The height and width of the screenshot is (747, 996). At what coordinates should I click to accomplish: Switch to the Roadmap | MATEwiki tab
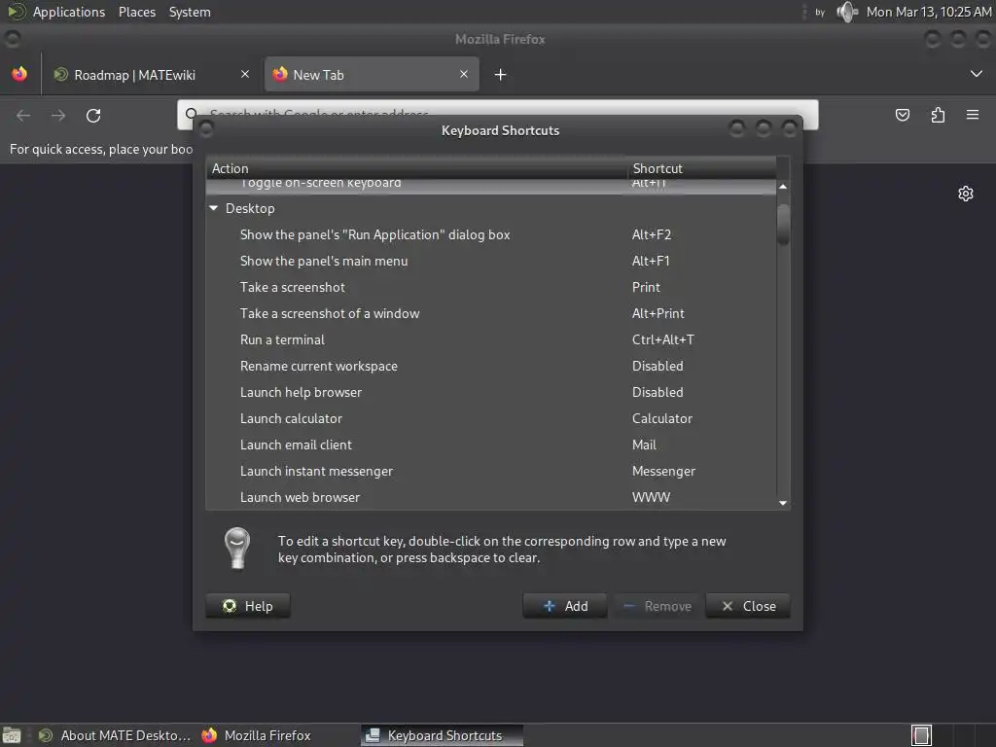[x=152, y=75]
